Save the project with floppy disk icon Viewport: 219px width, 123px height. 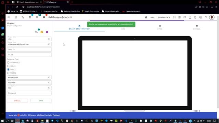tap(146, 17)
